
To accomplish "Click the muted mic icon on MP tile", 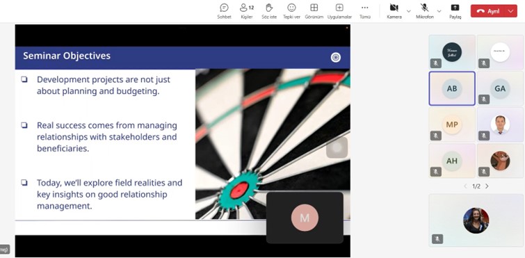I will tap(435, 136).
